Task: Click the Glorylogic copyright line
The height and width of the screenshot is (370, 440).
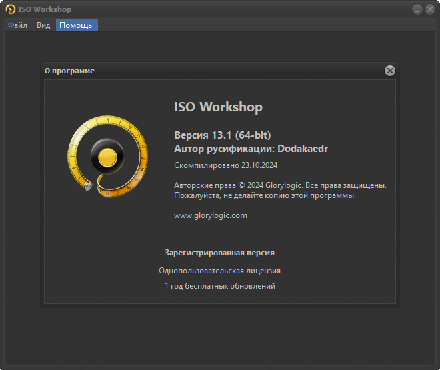Action: tap(280, 185)
